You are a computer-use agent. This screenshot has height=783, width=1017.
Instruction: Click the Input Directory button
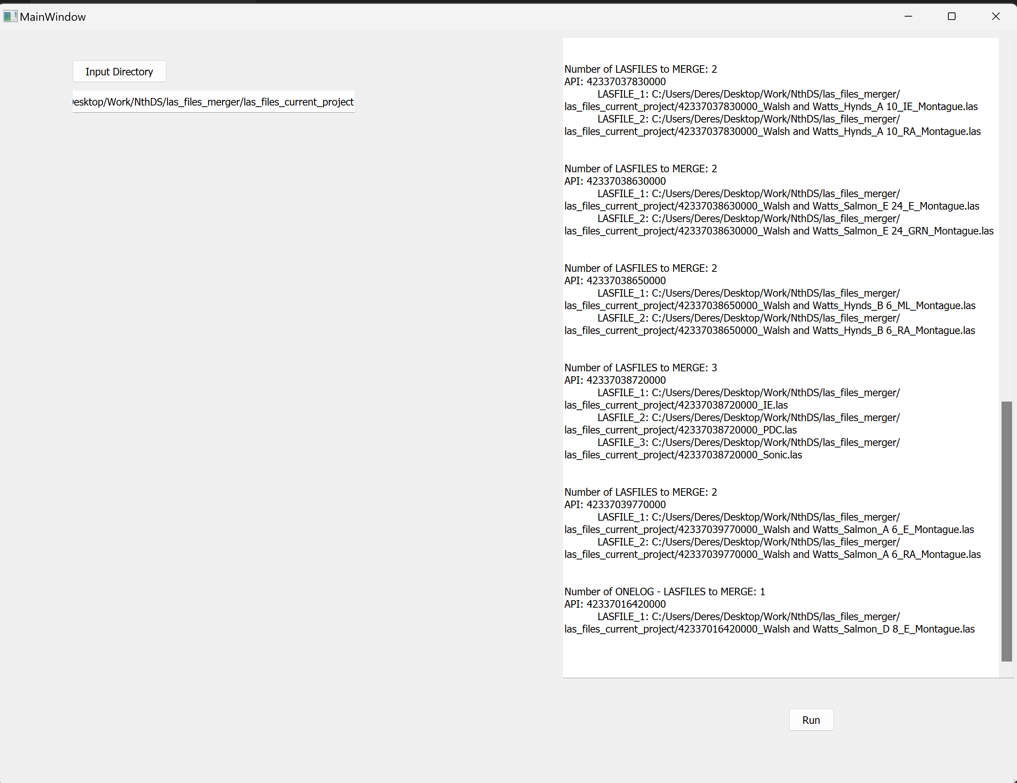pos(119,72)
